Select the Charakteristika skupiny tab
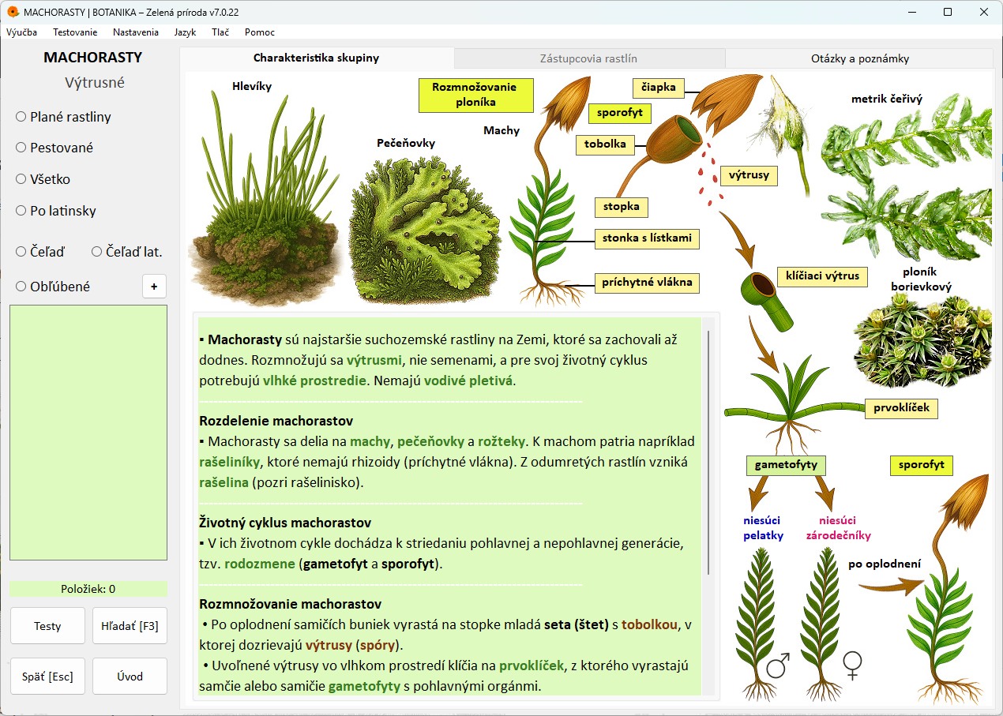Image resolution: width=1003 pixels, height=716 pixels. [317, 58]
